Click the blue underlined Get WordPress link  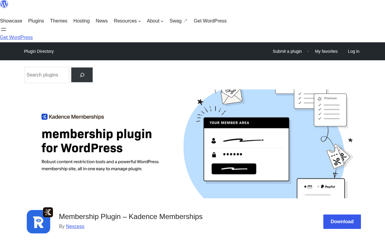16,37
